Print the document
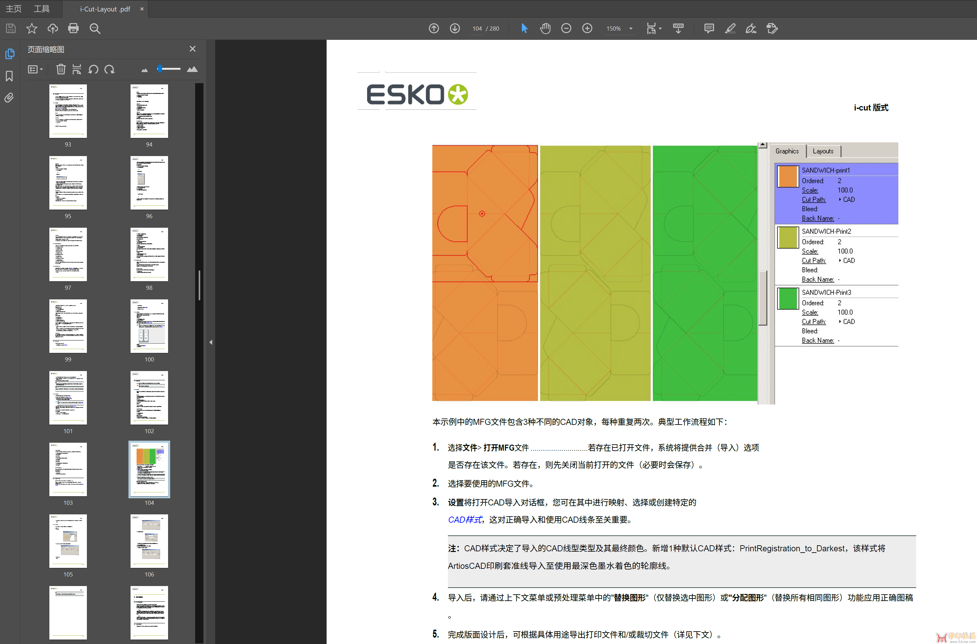 (x=74, y=28)
